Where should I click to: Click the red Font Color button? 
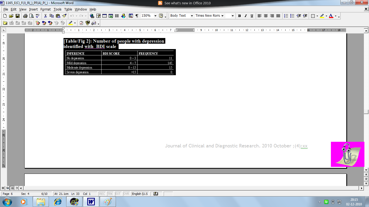click(x=331, y=16)
